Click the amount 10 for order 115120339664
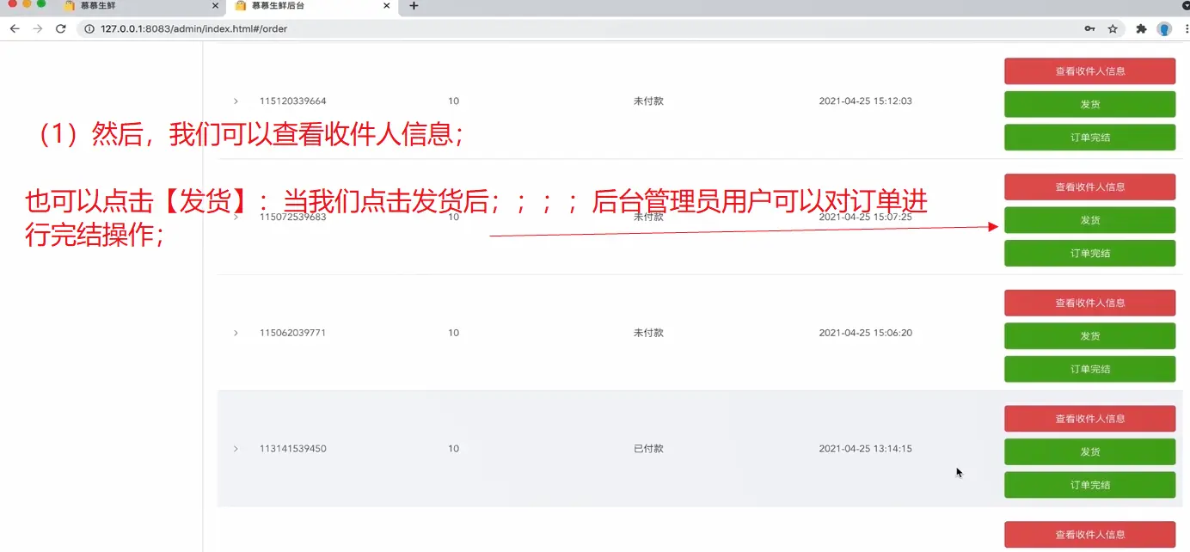 453,101
